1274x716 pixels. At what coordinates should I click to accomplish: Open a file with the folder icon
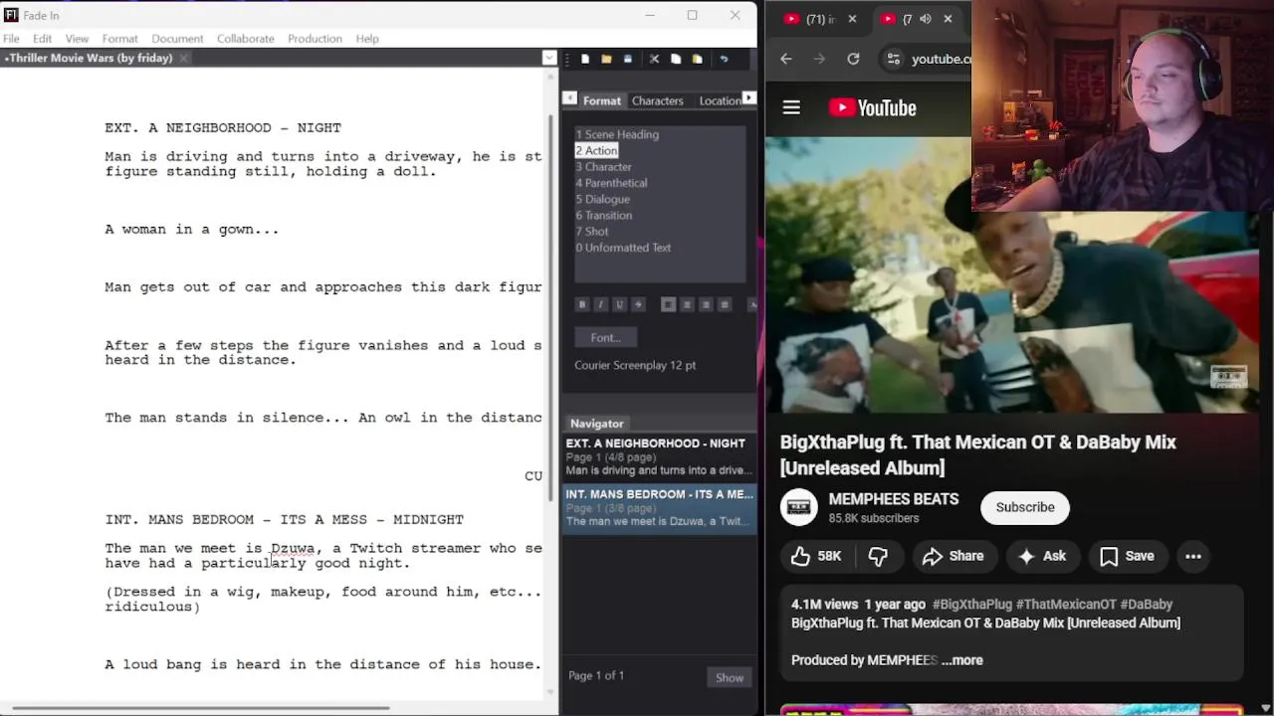[606, 59]
